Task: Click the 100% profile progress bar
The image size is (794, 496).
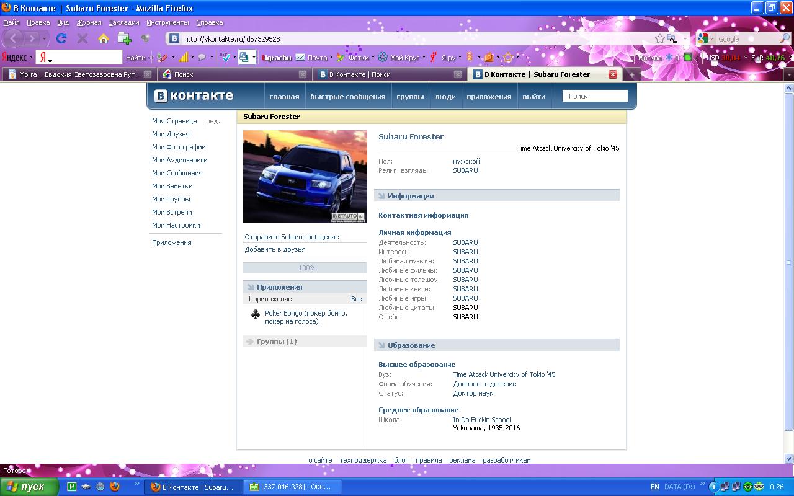Action: coord(305,268)
